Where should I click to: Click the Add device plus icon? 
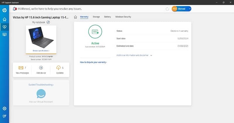41,68
